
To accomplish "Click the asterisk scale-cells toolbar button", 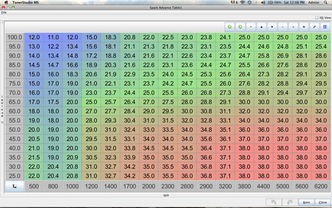I will 304,27.
